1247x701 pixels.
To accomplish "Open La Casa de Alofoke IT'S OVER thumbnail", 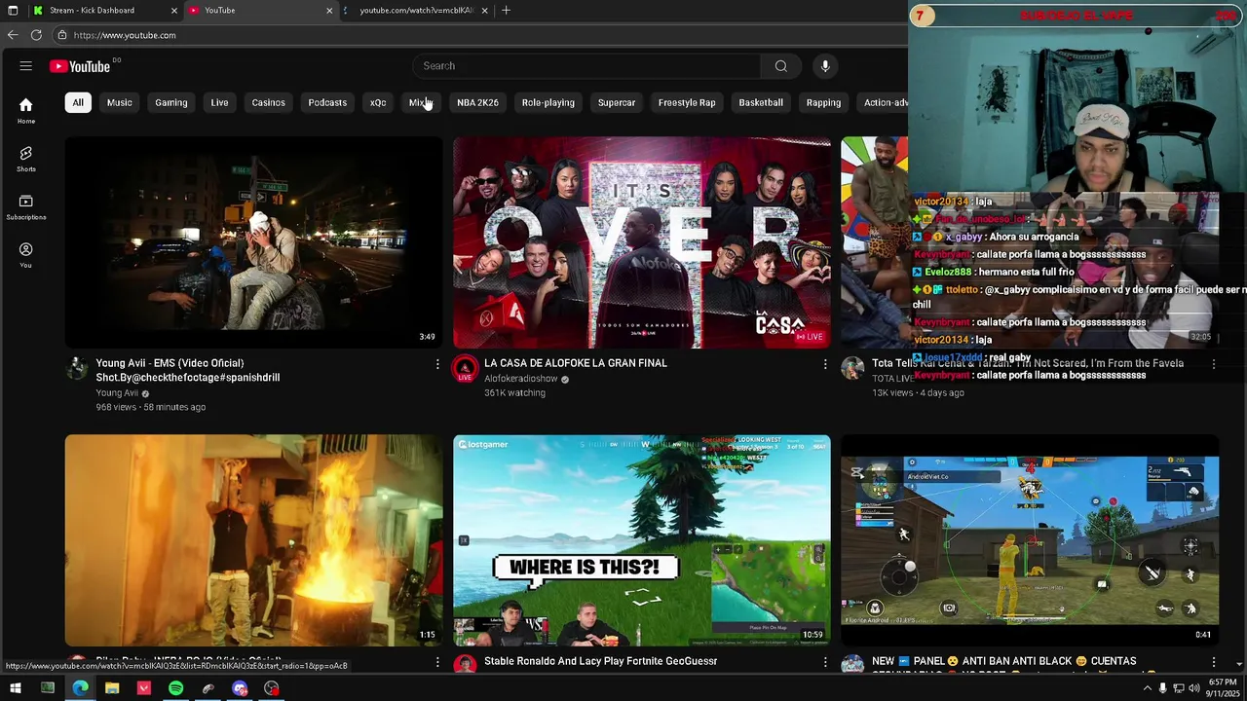I will (642, 242).
